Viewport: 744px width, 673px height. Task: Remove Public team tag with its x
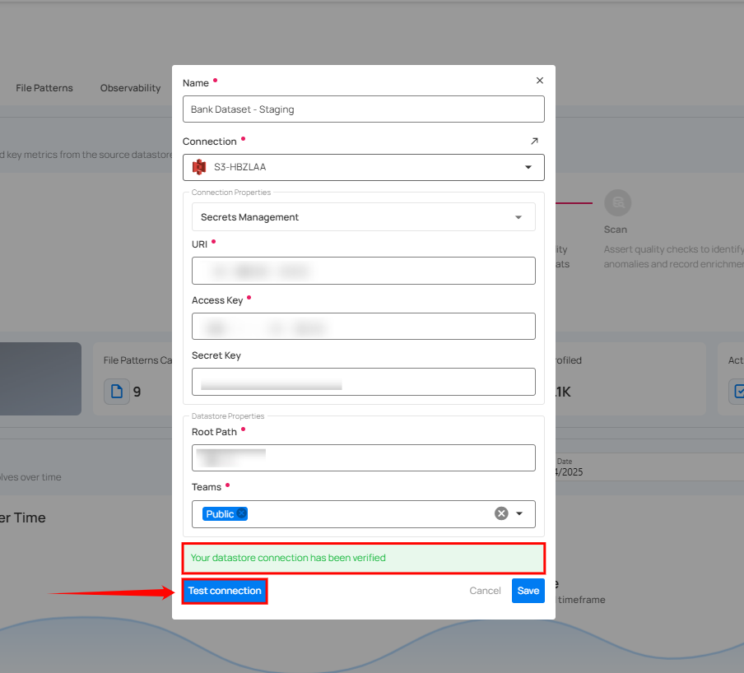click(x=241, y=513)
